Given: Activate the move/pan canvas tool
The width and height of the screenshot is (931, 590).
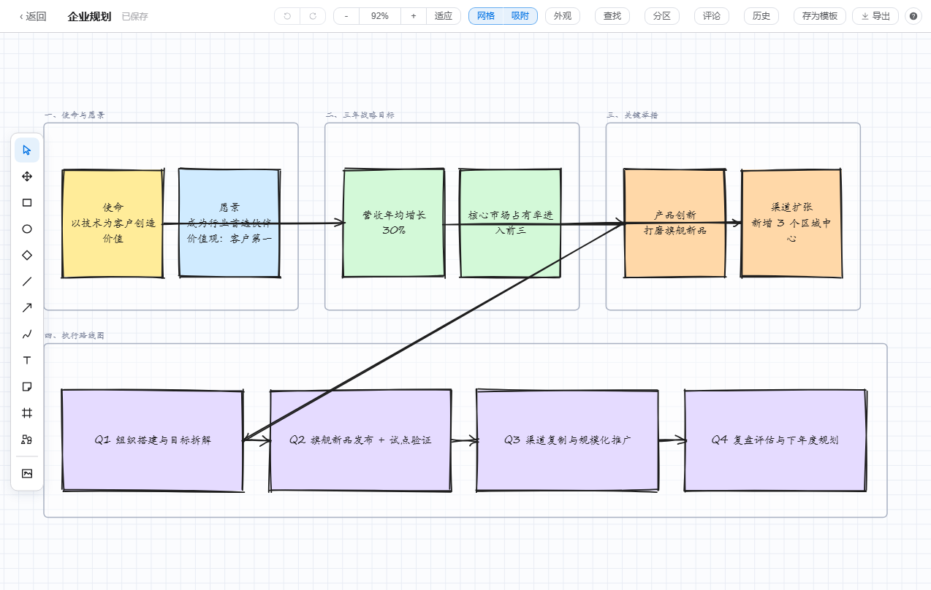Looking at the screenshot, I should pyautogui.click(x=27, y=176).
